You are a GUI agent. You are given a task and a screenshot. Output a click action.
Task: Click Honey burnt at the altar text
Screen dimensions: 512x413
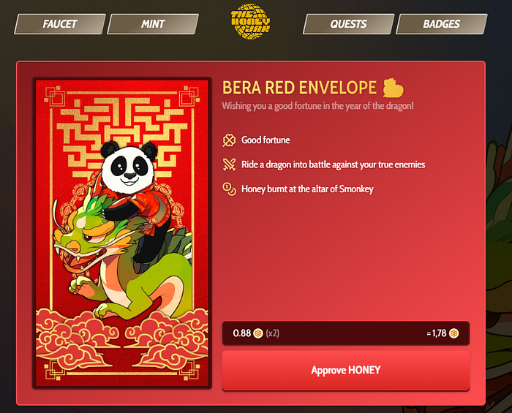coord(307,189)
